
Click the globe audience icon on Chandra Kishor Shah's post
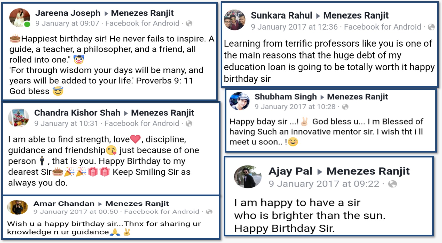(189, 123)
